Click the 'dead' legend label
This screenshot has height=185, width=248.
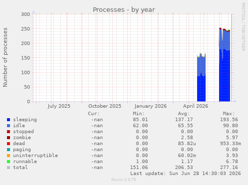[19, 144]
